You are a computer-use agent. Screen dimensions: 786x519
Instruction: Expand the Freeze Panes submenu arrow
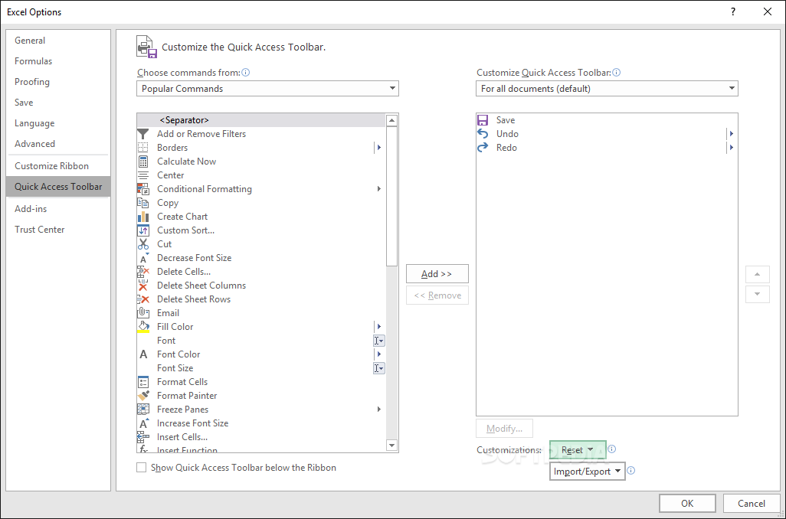pos(379,410)
